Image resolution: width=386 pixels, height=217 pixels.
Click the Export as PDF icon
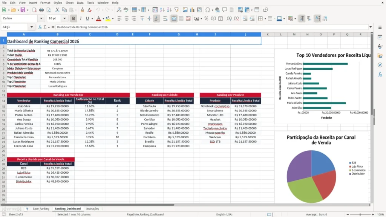point(34,10)
